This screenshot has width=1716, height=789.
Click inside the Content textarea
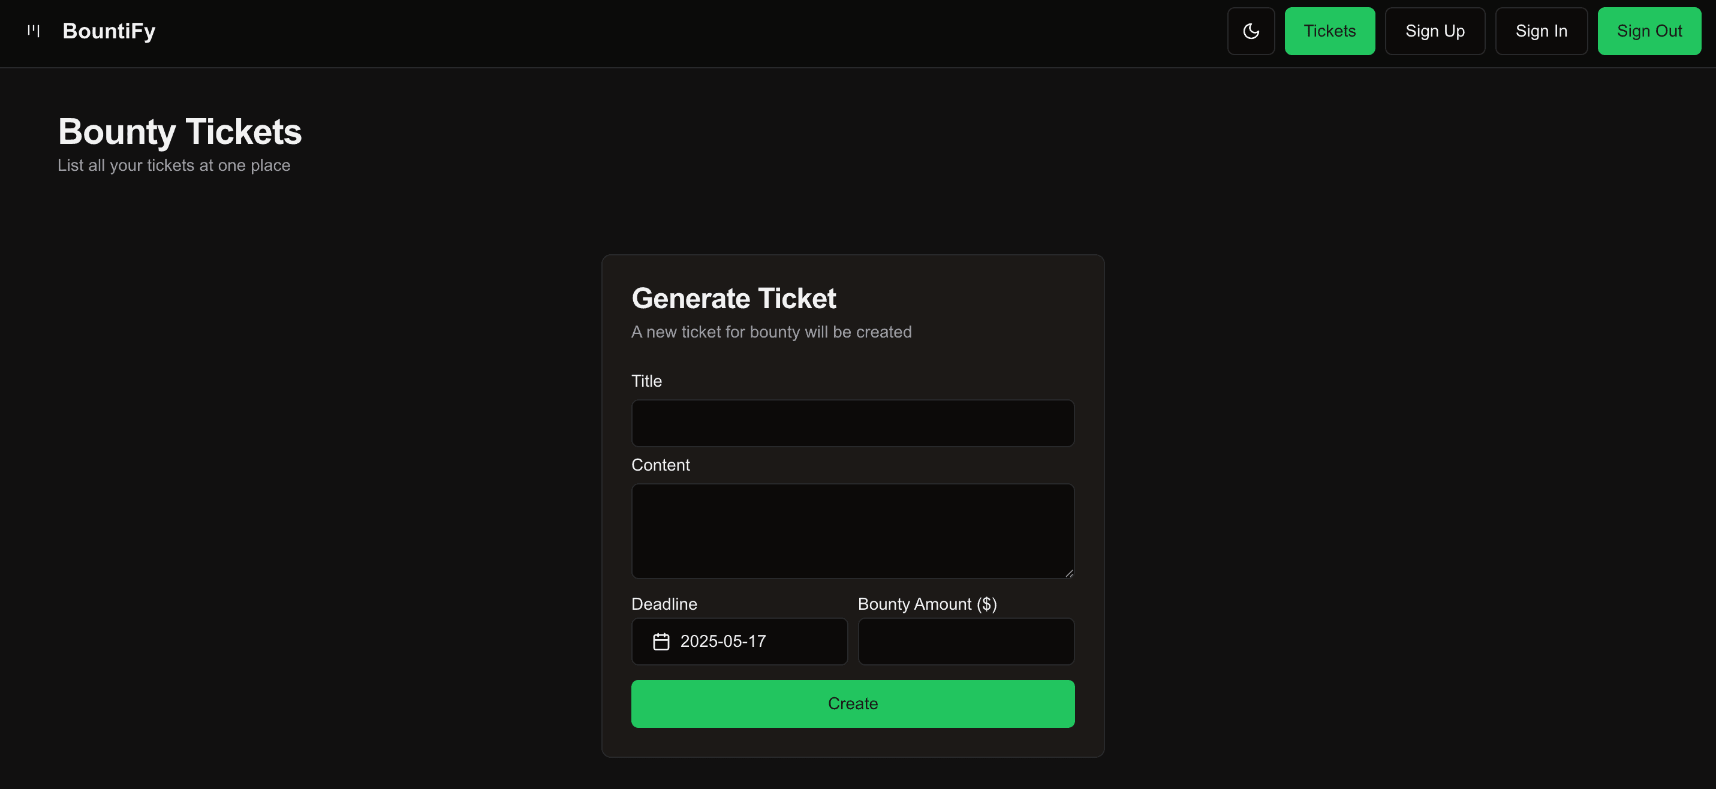[x=853, y=531]
